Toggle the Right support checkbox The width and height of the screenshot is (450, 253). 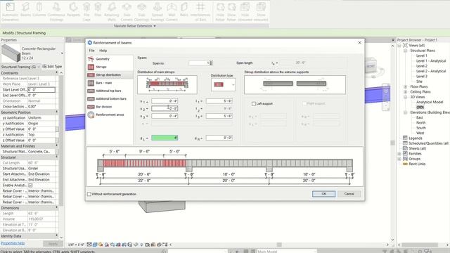(304, 103)
